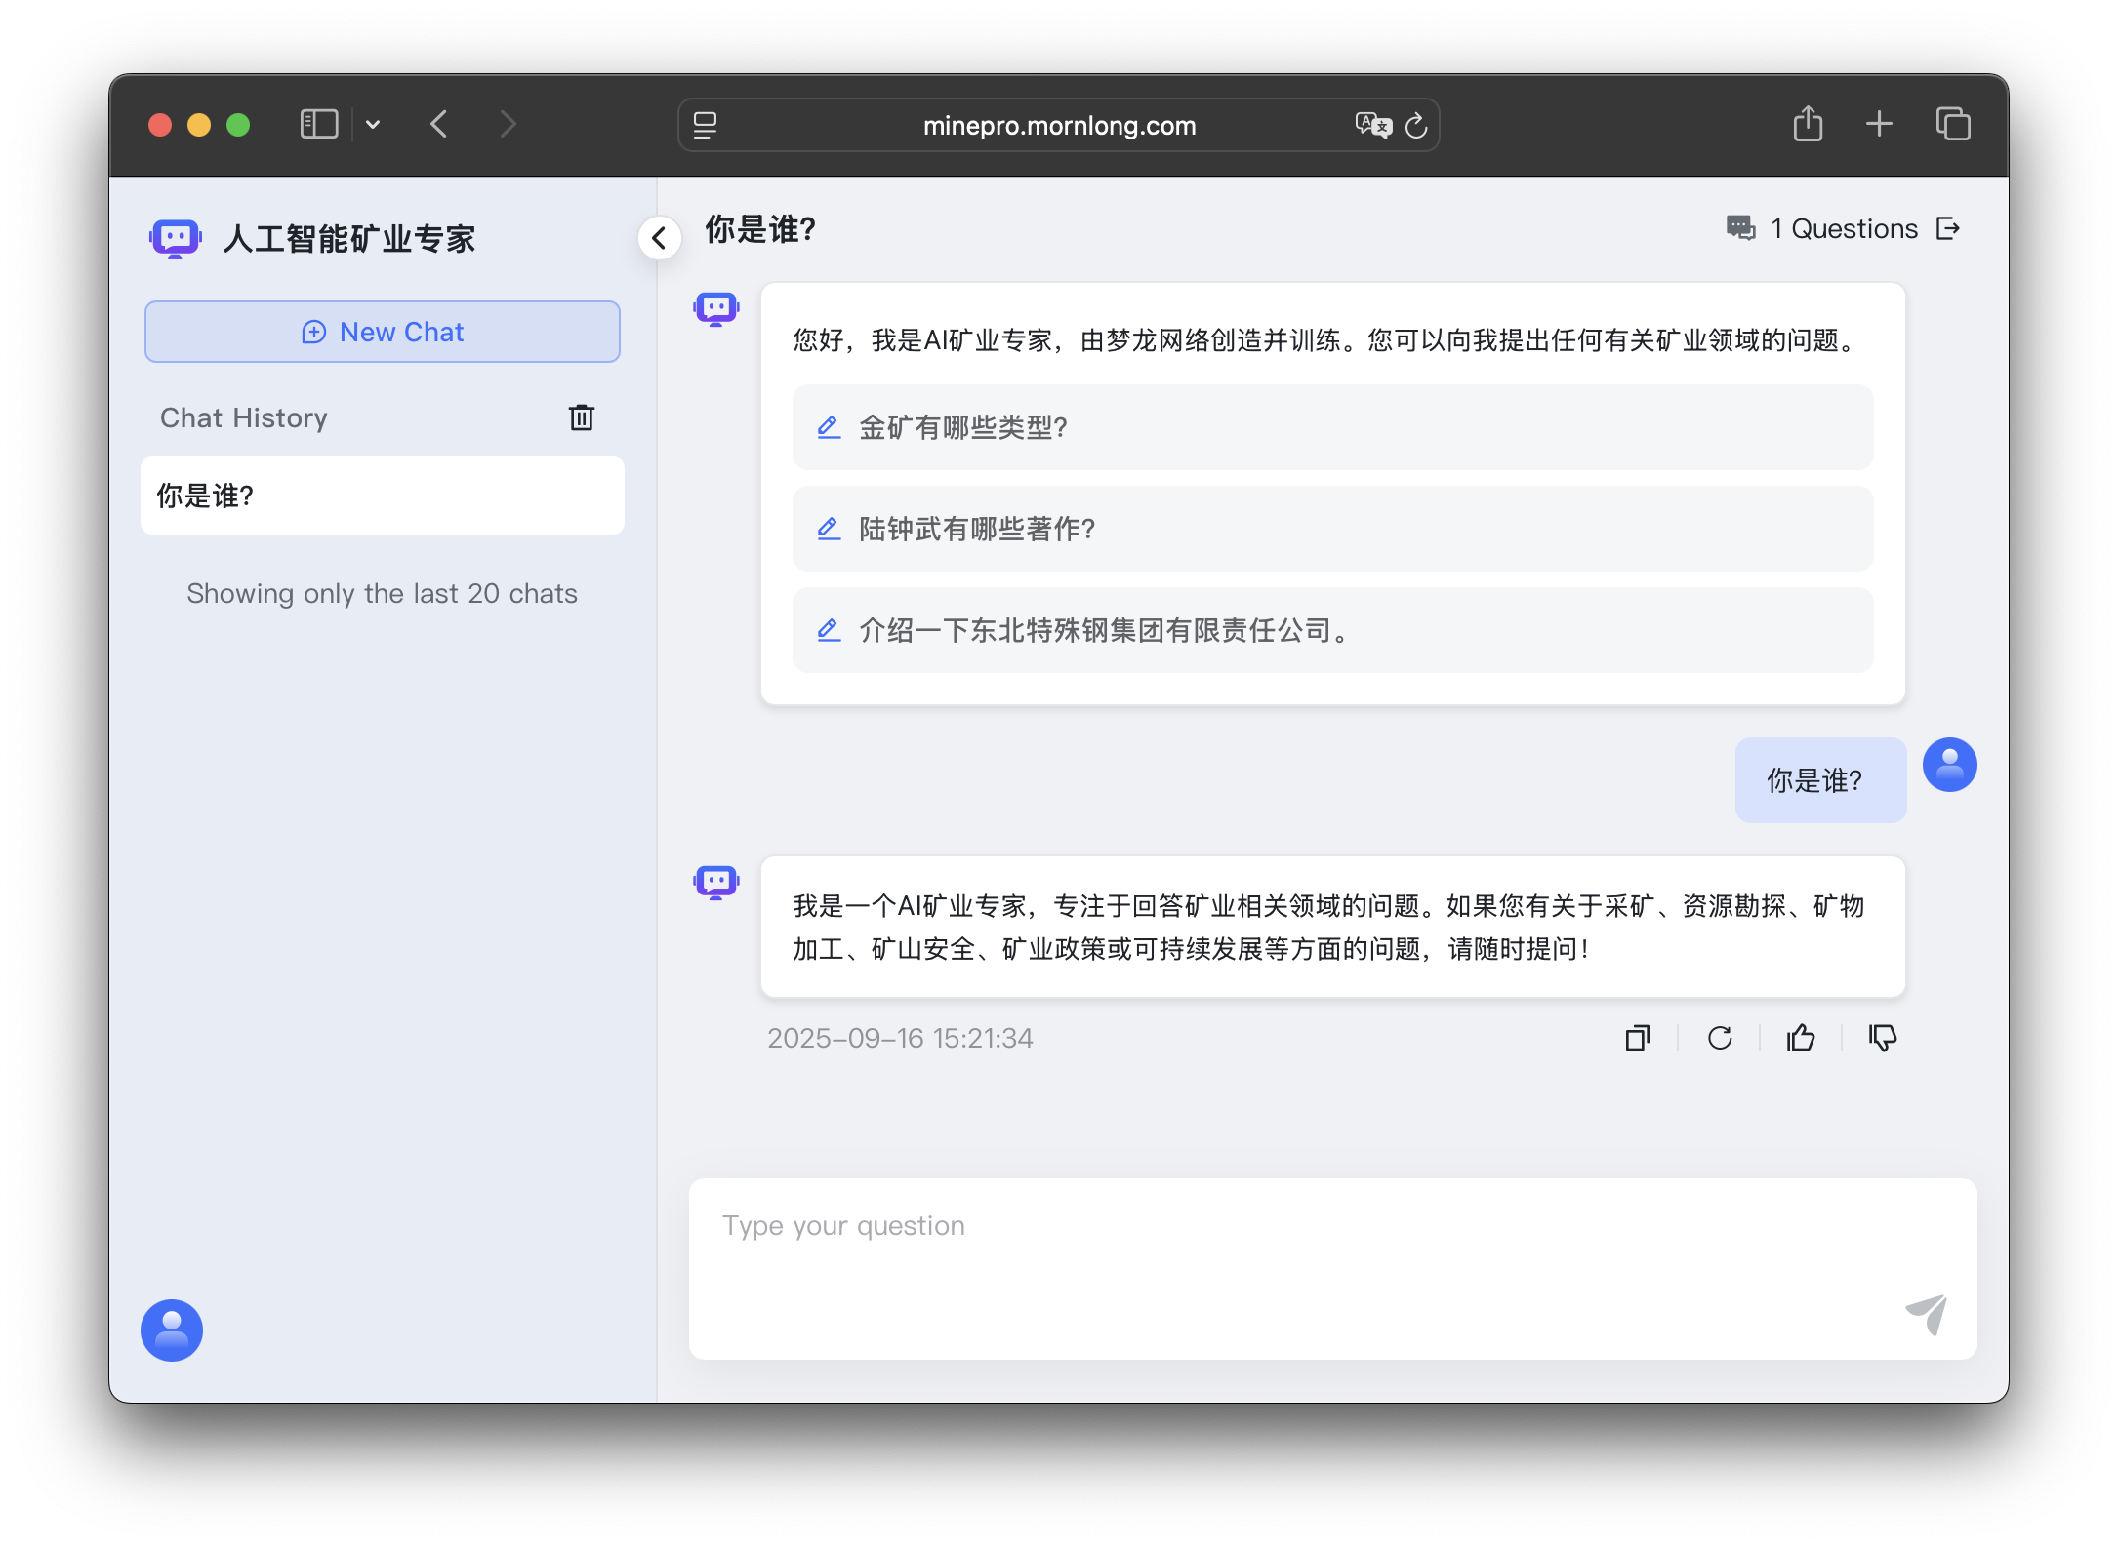The image size is (2118, 1547).
Task: Open user profile avatar in sidebar
Action: (x=172, y=1329)
